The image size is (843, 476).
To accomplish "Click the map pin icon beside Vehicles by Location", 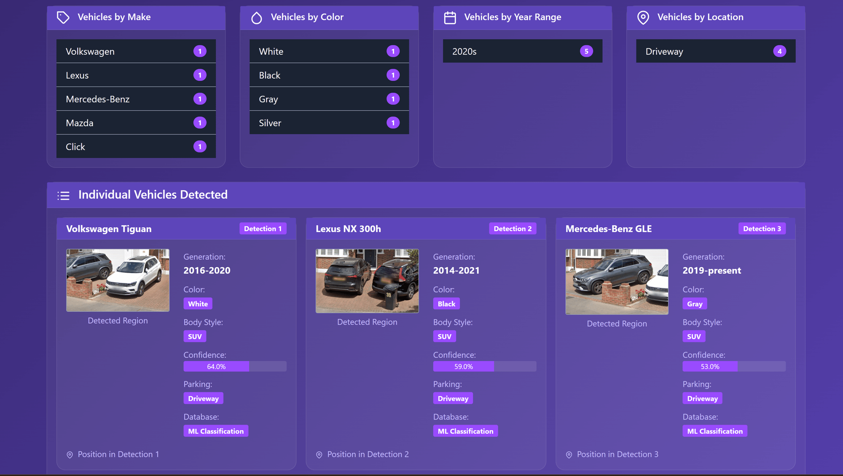I will 643,18.
